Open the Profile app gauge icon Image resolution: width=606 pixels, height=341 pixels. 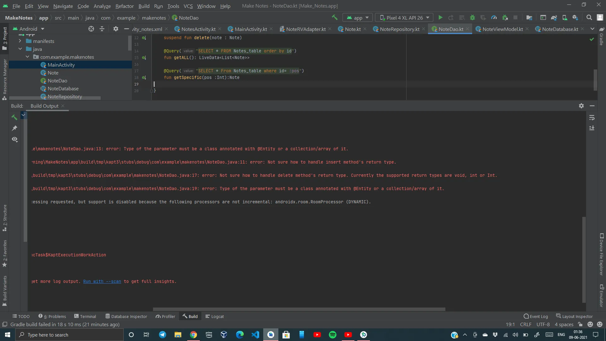pyautogui.click(x=494, y=18)
